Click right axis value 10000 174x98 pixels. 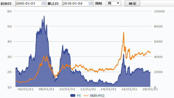(159, 11)
